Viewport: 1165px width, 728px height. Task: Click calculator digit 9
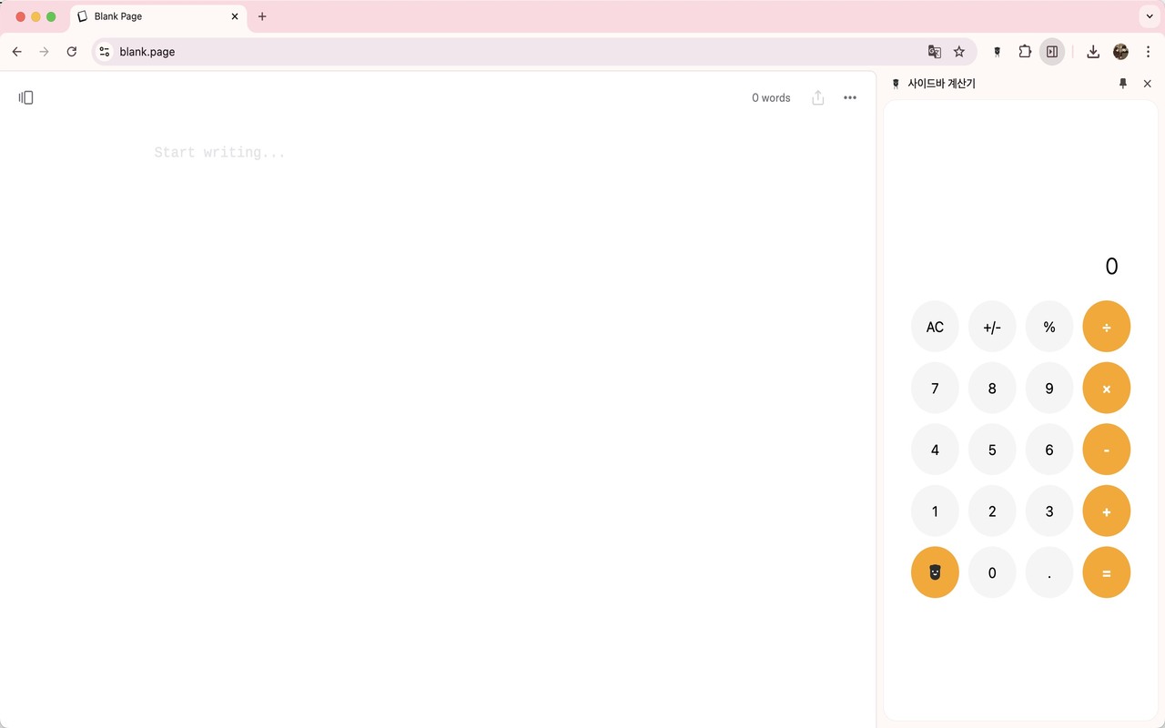(1049, 388)
